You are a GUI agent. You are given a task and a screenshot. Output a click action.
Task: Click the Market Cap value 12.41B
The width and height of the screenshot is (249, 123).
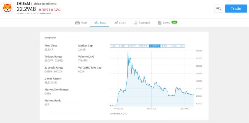click(x=82, y=49)
